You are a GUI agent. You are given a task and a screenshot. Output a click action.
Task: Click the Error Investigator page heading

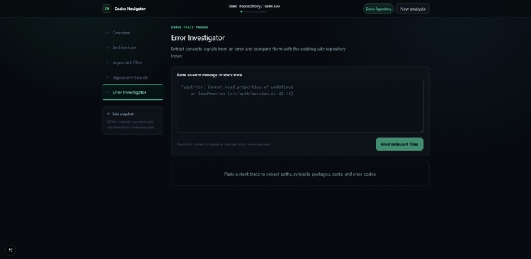tap(198, 38)
